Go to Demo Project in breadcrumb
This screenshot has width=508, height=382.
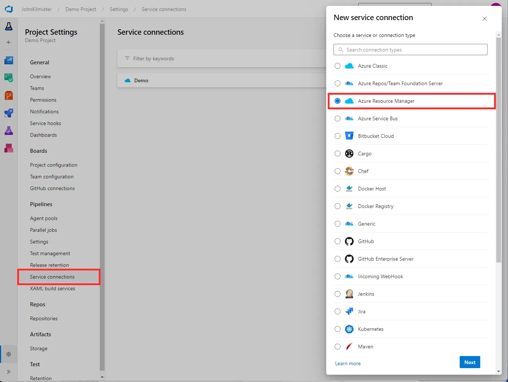(x=81, y=9)
